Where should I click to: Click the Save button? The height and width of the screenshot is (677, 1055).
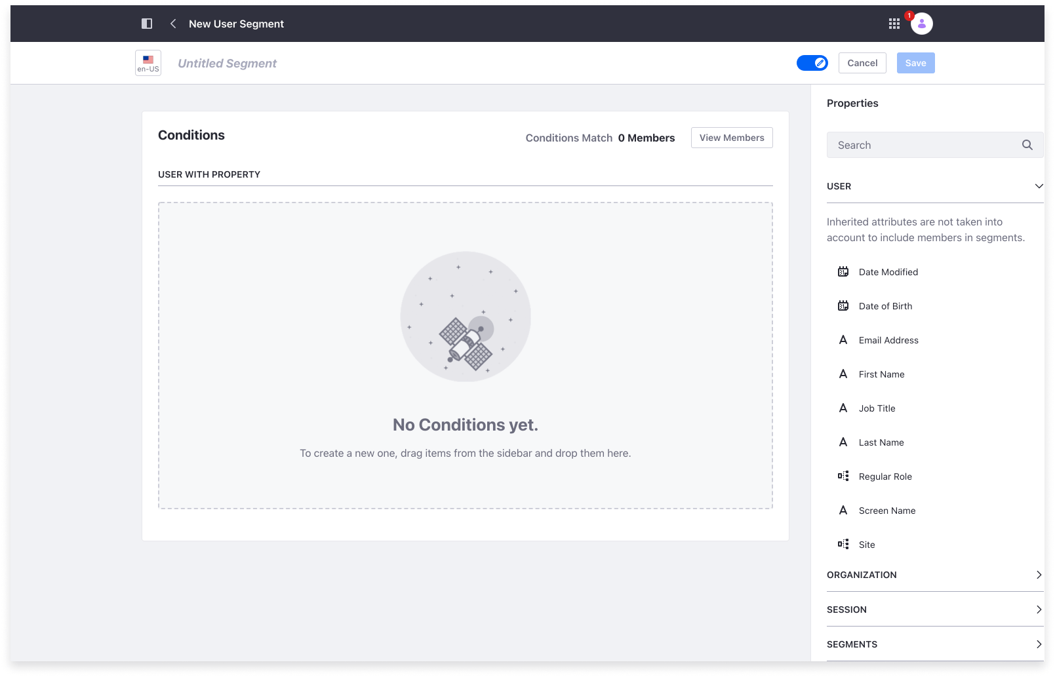click(915, 63)
